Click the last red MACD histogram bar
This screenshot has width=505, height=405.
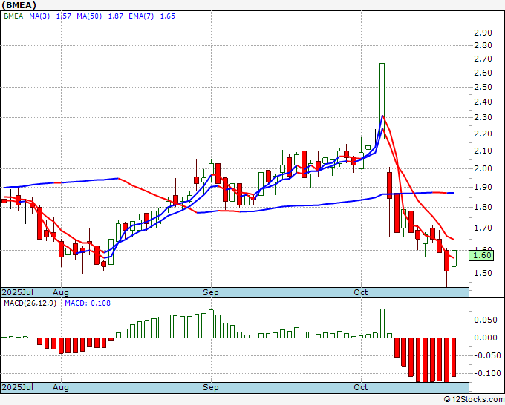[x=454, y=357]
